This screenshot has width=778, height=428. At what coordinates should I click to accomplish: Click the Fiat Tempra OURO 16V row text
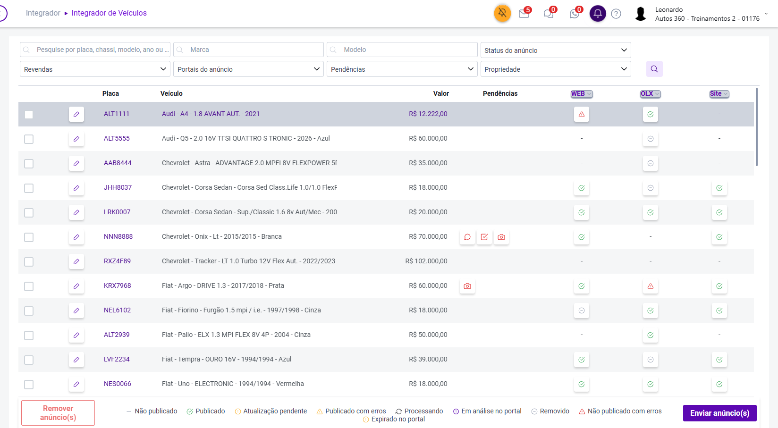[x=227, y=359]
